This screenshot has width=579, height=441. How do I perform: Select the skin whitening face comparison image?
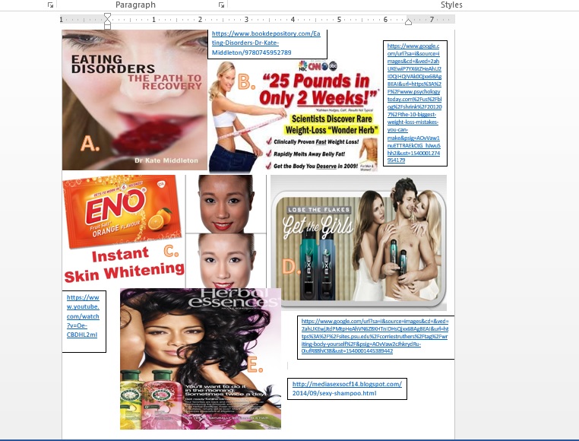(226, 231)
